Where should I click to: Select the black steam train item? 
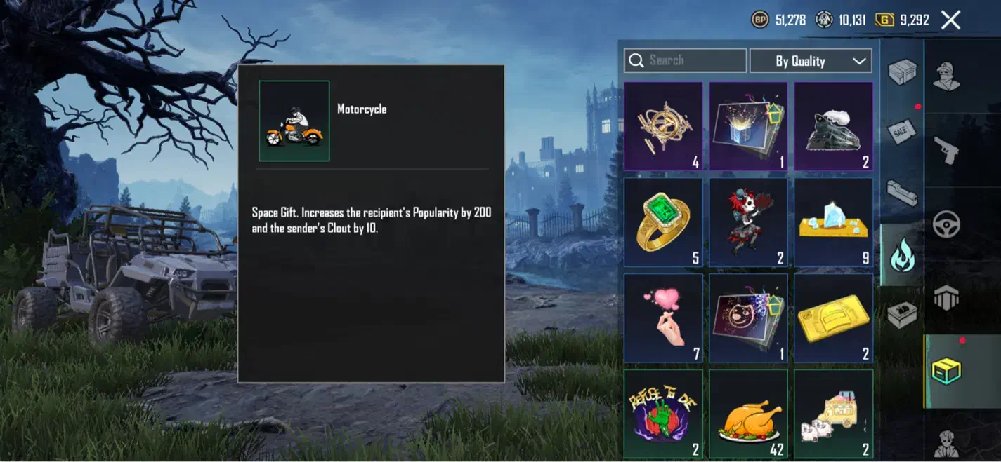pos(834,126)
